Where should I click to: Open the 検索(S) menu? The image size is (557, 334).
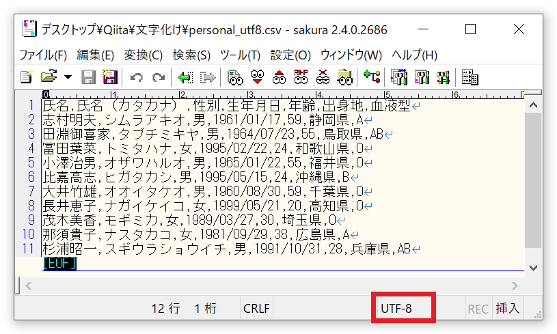point(191,55)
